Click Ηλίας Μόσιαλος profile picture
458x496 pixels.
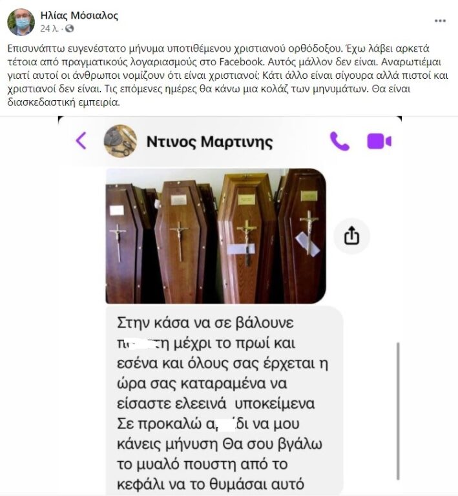tap(21, 22)
